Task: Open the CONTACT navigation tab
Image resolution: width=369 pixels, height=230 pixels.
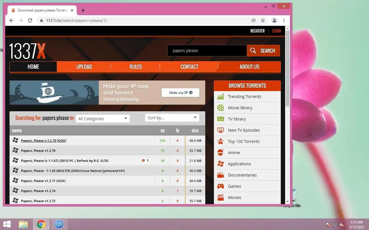Action: point(189,67)
